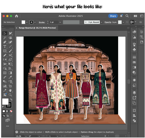Change Screen Mode button
The height and width of the screenshot is (138, 145).
(7, 120)
